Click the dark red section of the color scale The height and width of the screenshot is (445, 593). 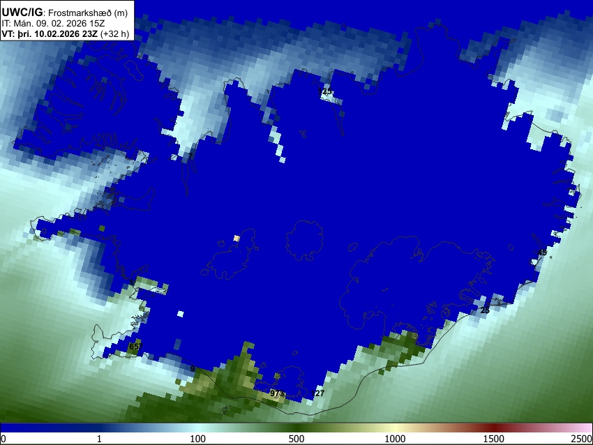coord(493,428)
